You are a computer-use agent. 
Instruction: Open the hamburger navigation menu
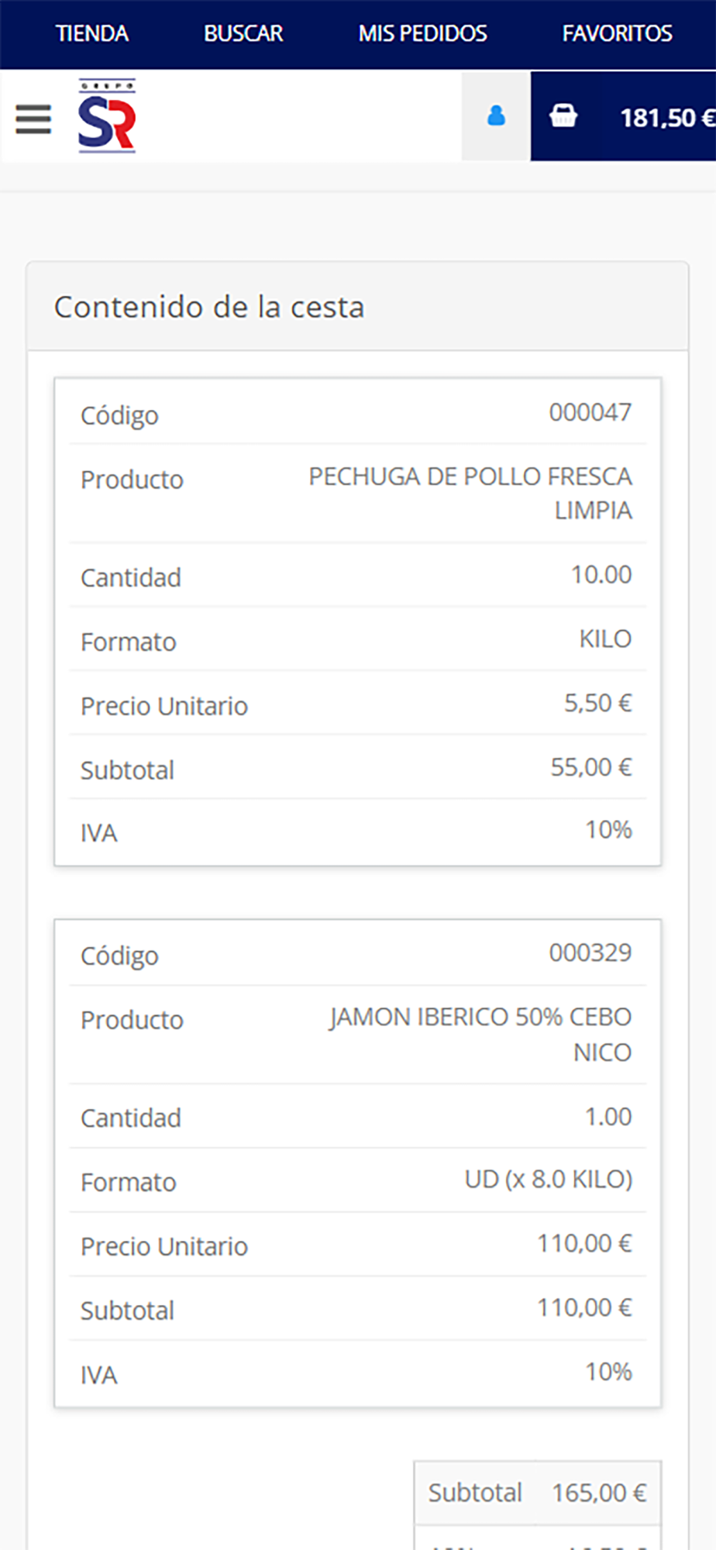(x=33, y=119)
